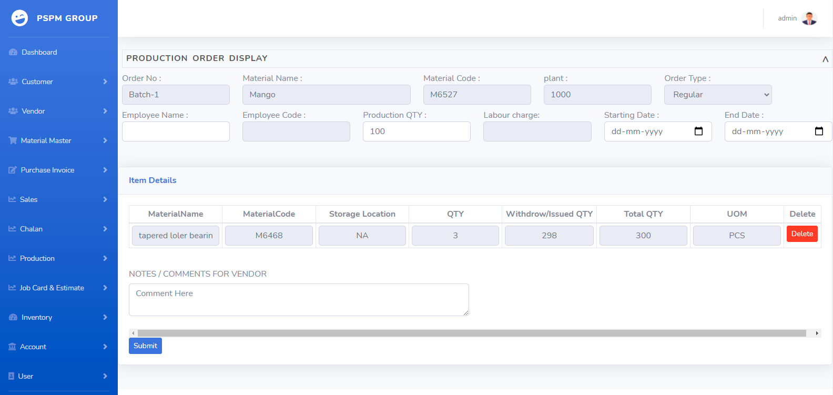This screenshot has width=833, height=395.
Task: Click the Purchase Invoice edit icon
Action: [13, 170]
